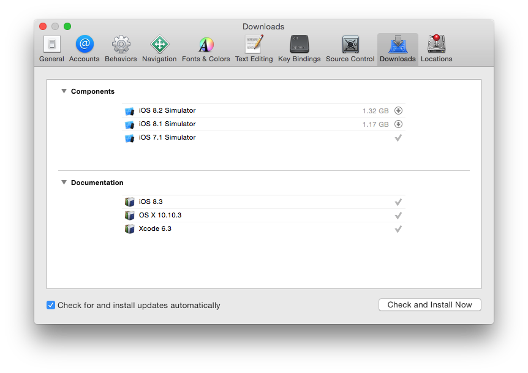Open the Behaviors gear icon pane
528x373 pixels.
[121, 48]
